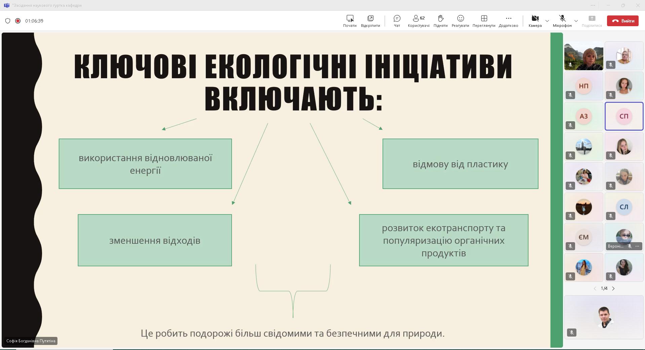This screenshot has width=645, height=350.
Task: Expand the microphone options chevron
Action: [x=576, y=21]
